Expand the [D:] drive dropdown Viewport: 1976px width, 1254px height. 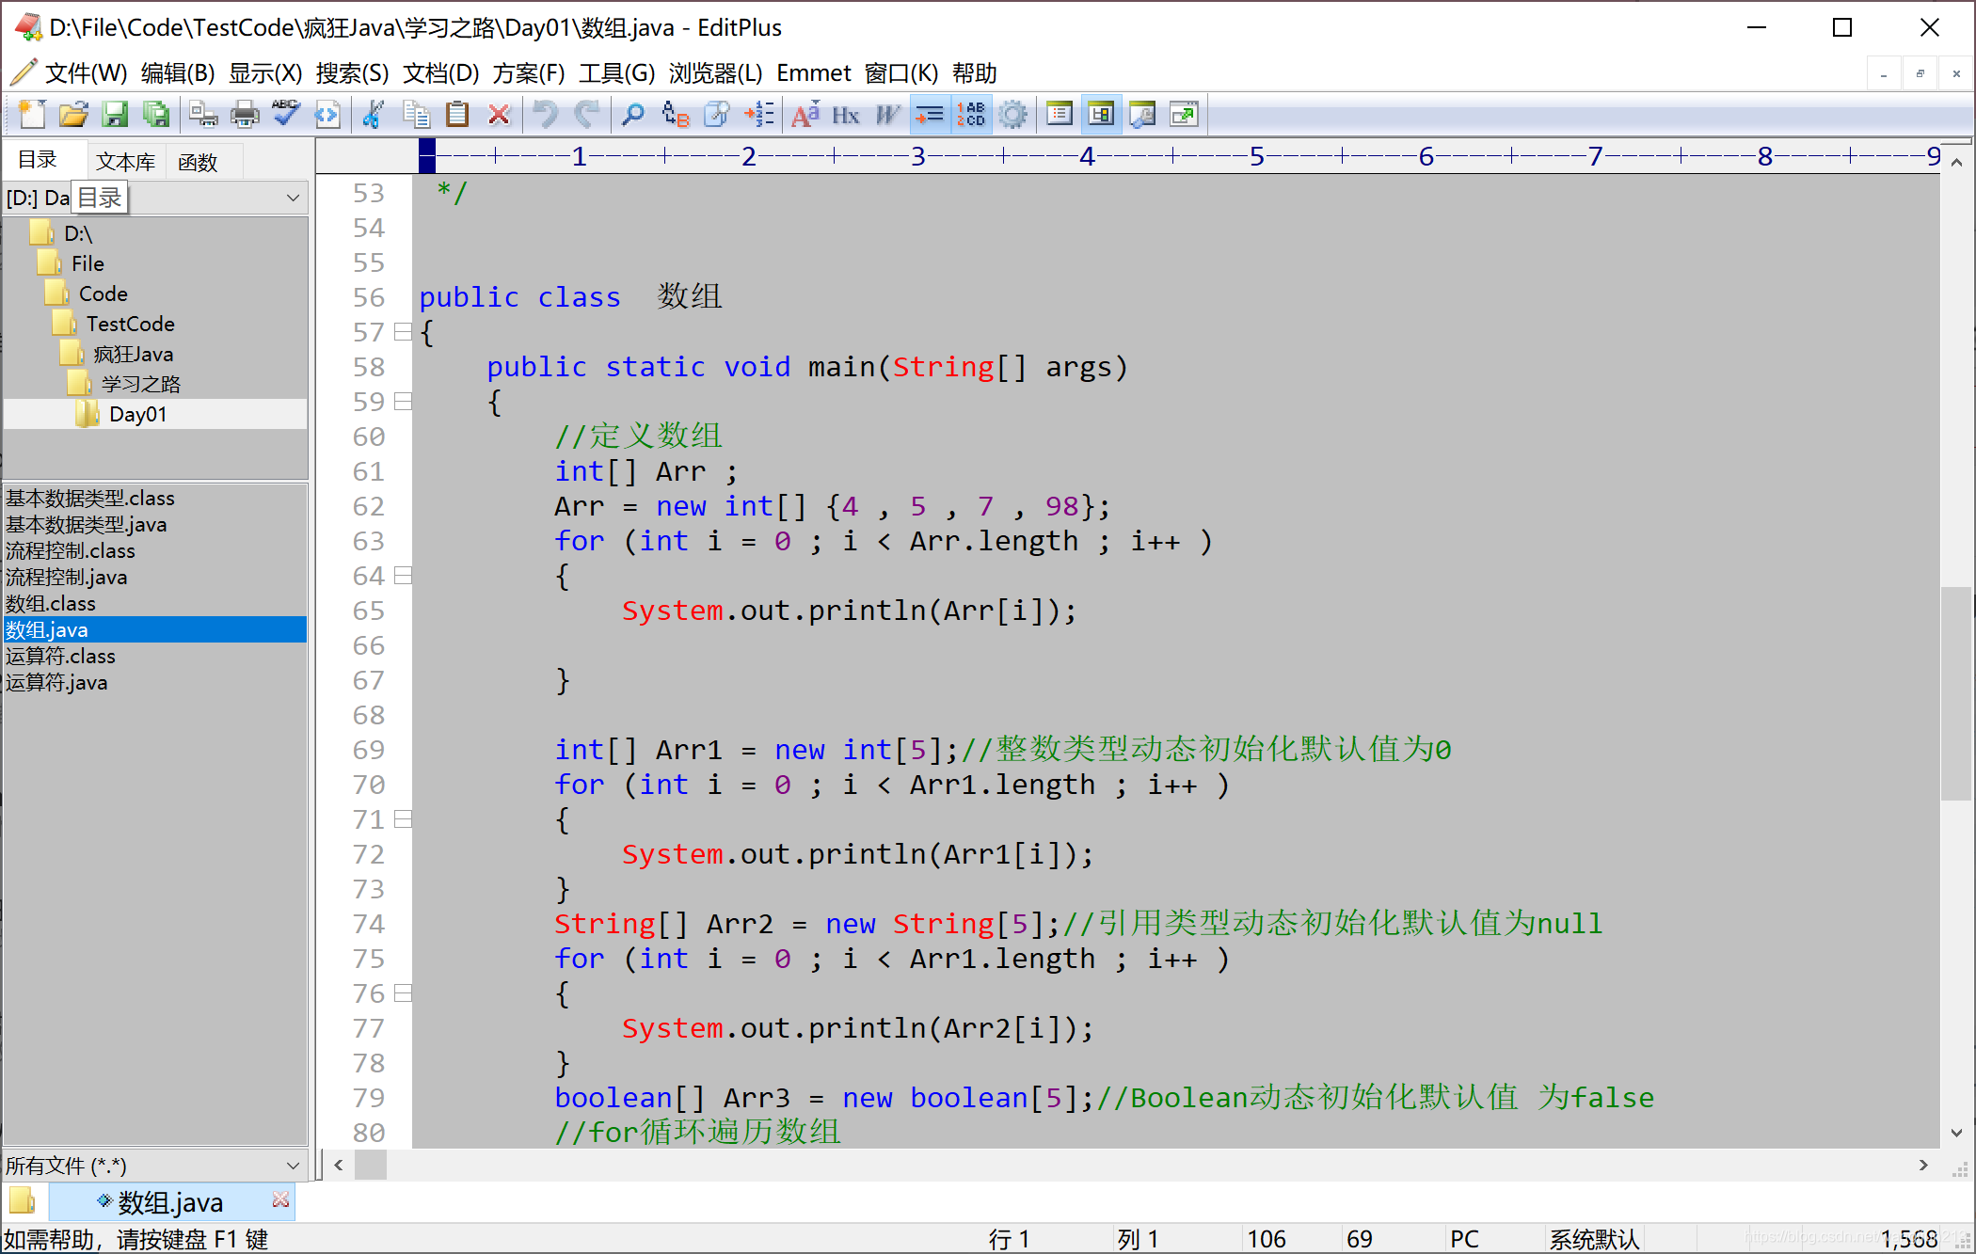tap(293, 198)
